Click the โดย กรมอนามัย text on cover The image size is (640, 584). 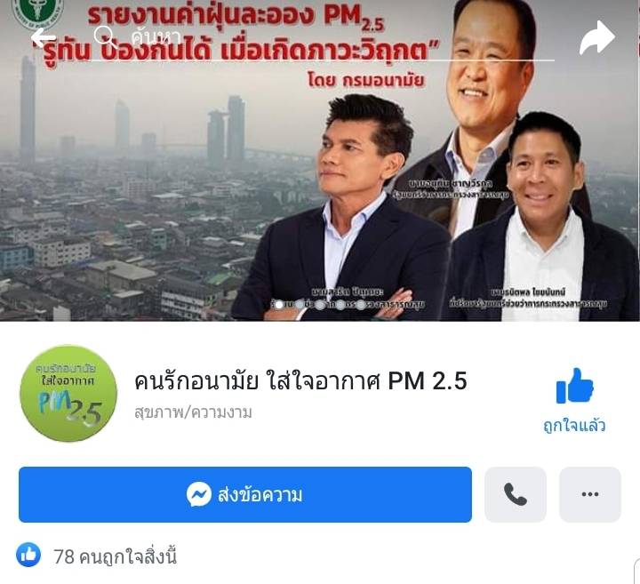pos(365,80)
